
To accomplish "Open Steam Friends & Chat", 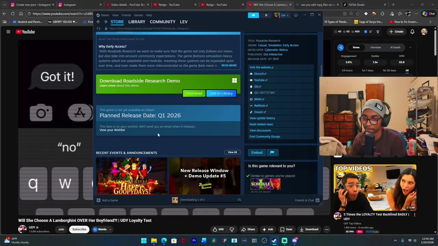I will click(x=307, y=200).
